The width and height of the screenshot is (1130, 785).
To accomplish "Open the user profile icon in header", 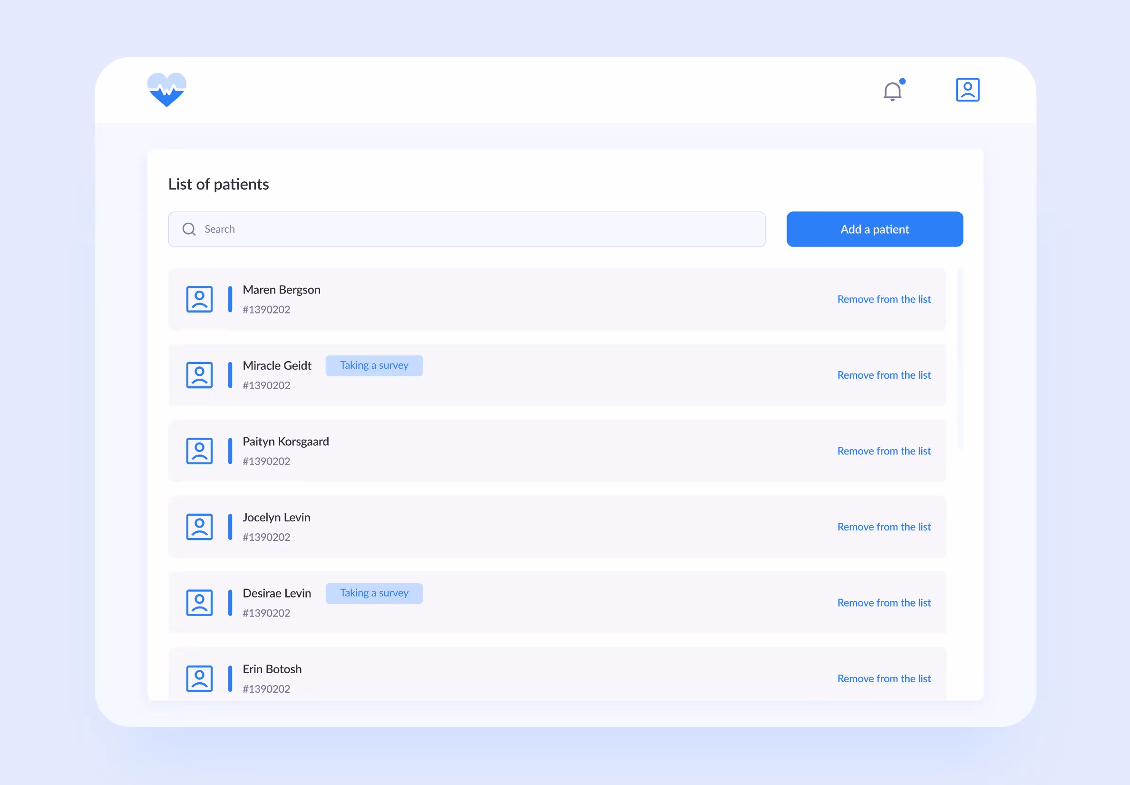I will pyautogui.click(x=967, y=89).
